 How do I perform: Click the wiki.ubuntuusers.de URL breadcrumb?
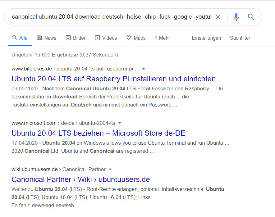pos(34,170)
